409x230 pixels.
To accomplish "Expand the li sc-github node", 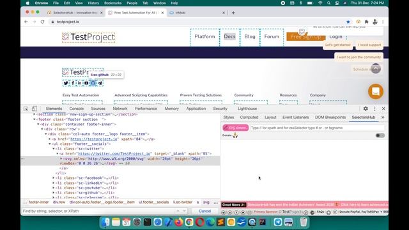I will 54,193.
